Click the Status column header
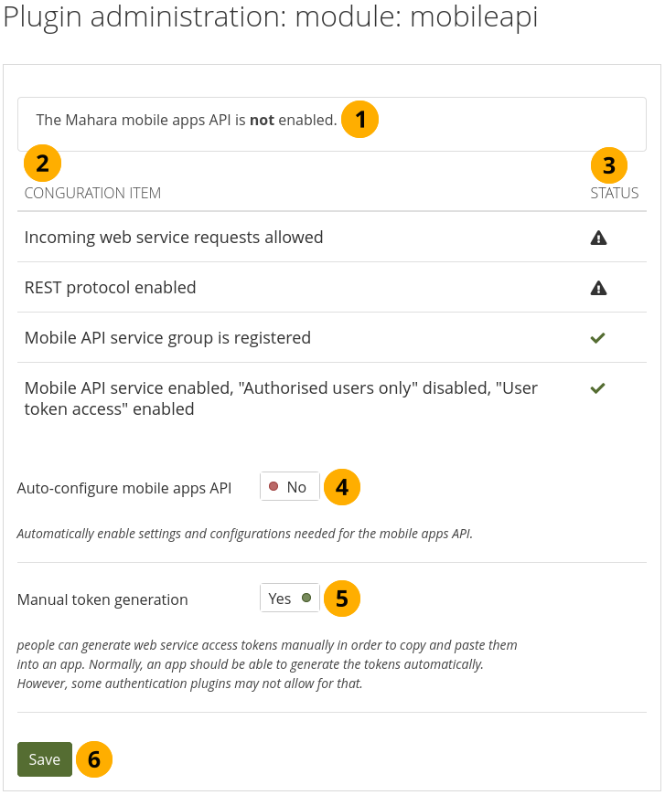This screenshot has width=665, height=795. 615,193
